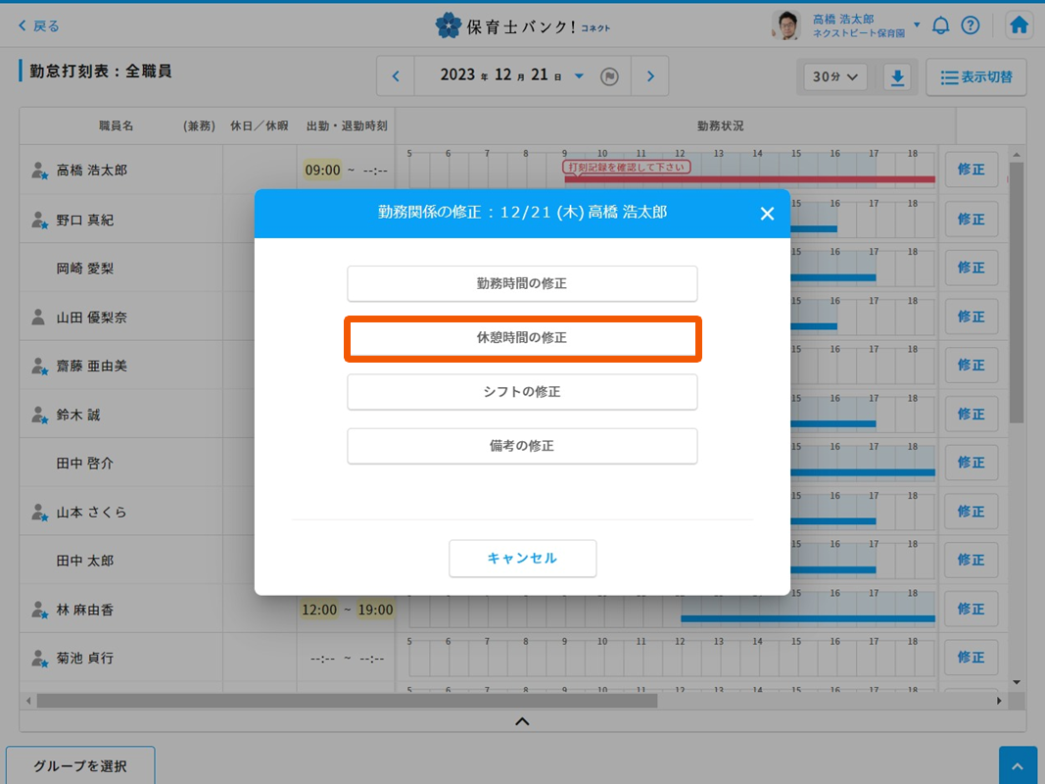
Task: Go to previous day arrow
Action: click(x=396, y=76)
